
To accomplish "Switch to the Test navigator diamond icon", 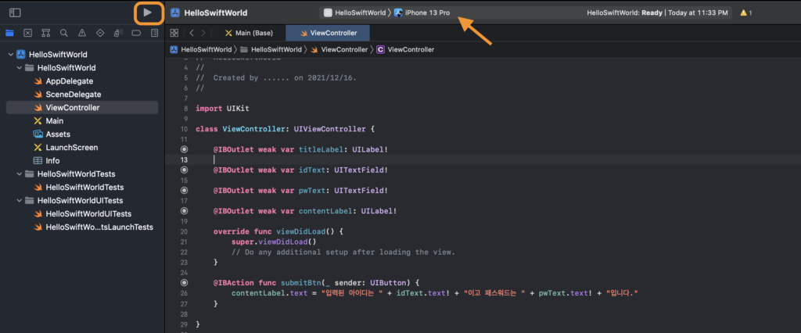I will pyautogui.click(x=99, y=34).
